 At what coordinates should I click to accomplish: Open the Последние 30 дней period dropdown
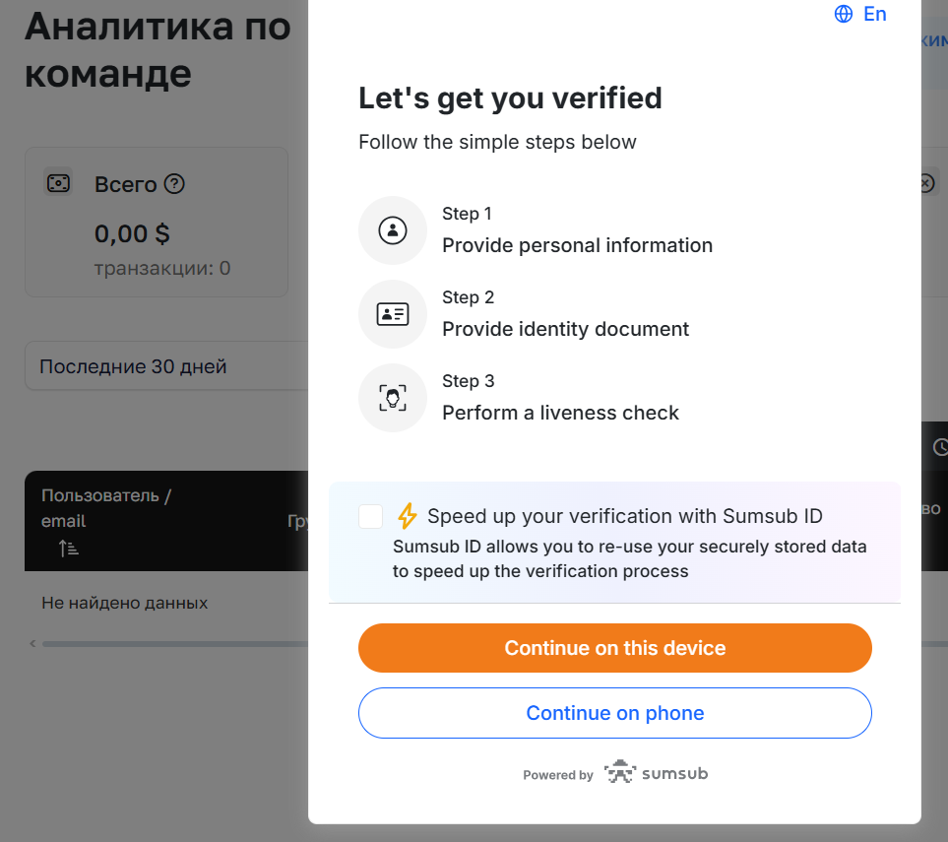click(x=167, y=366)
